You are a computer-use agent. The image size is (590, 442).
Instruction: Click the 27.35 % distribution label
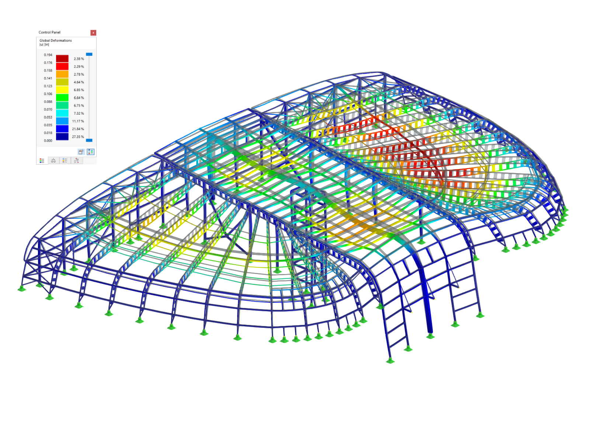78,137
